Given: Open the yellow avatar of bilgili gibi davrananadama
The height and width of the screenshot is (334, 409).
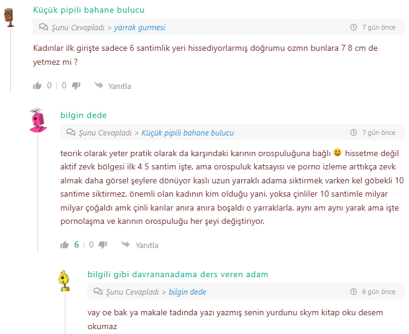Looking at the screenshot, I should click(64, 281).
